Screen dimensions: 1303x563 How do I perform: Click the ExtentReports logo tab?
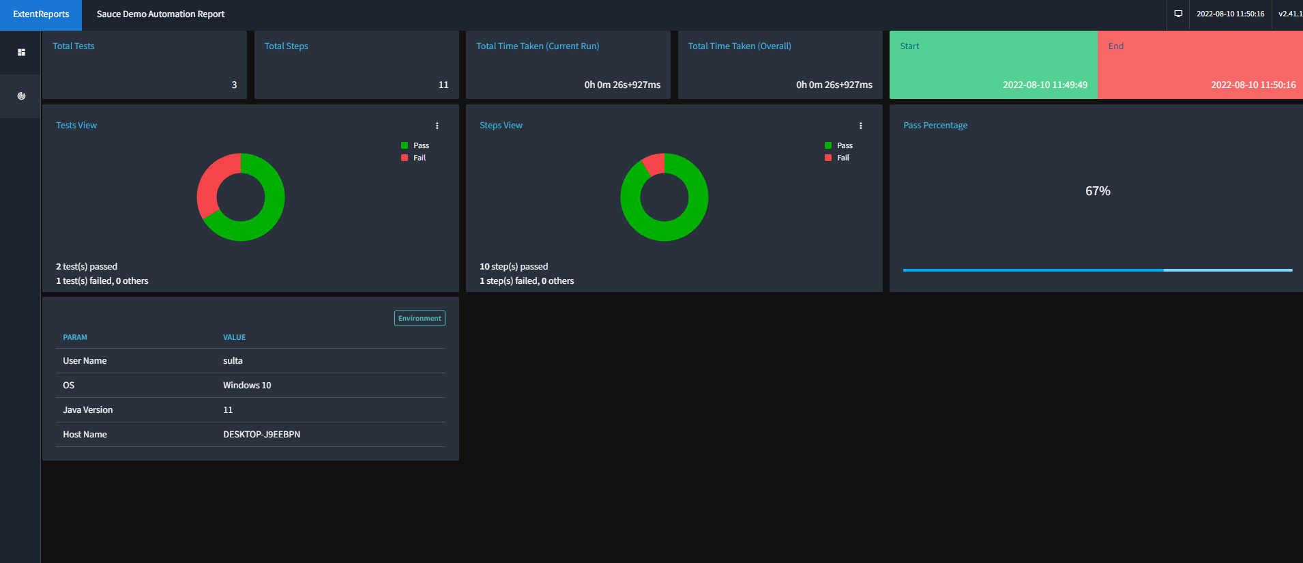tap(41, 14)
